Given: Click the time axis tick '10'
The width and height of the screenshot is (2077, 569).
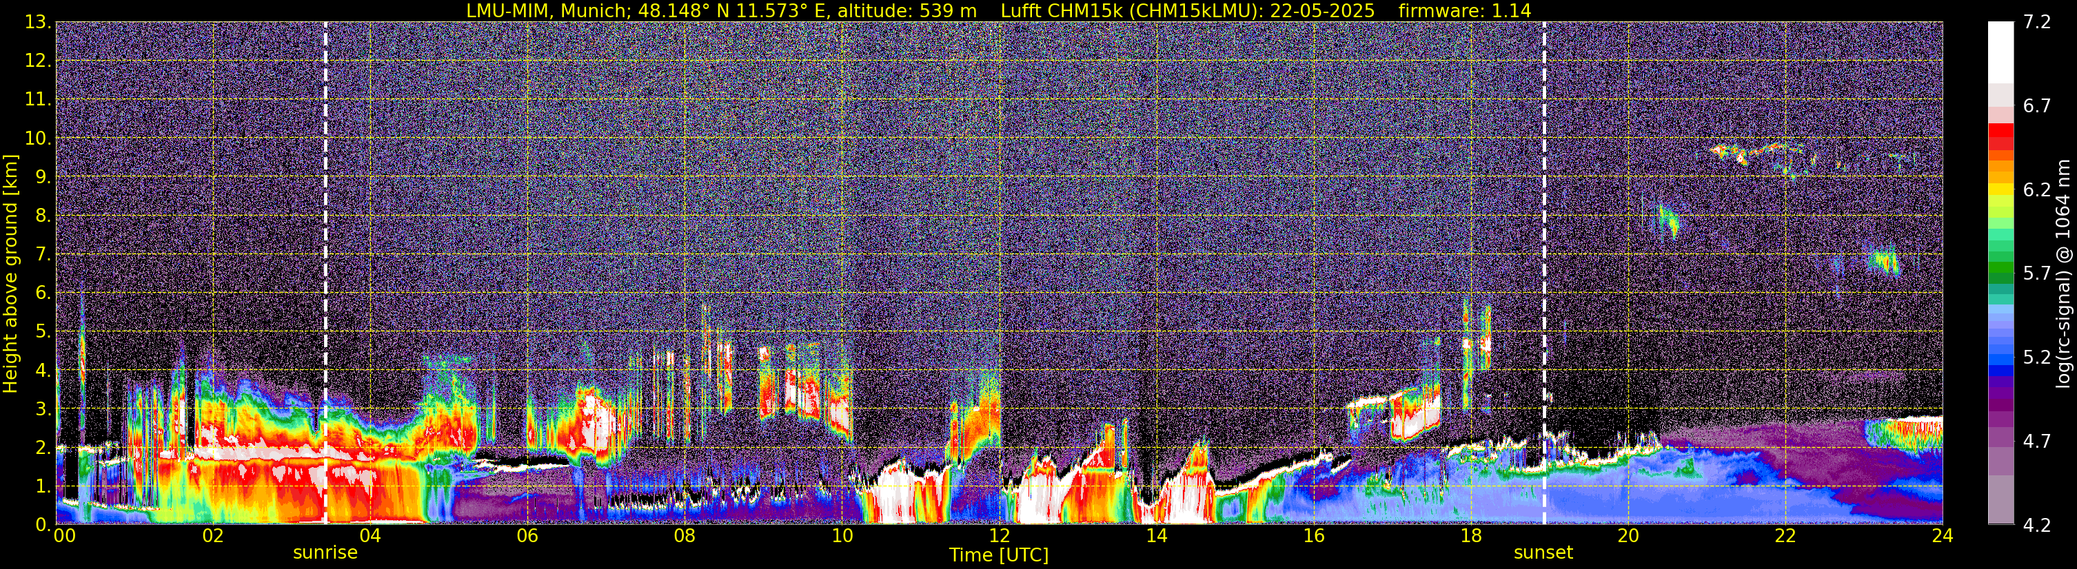Looking at the screenshot, I should coord(842,537).
